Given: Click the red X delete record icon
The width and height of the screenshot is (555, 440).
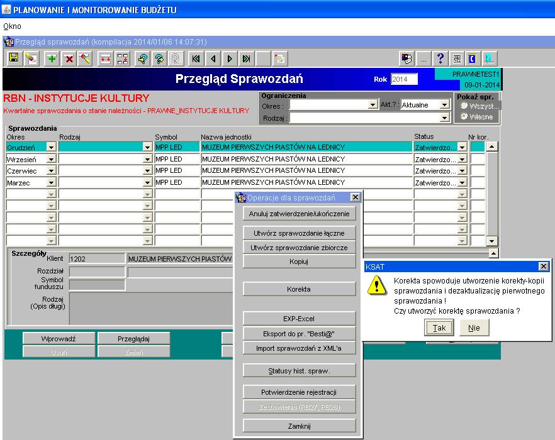Looking at the screenshot, I should point(69,58).
